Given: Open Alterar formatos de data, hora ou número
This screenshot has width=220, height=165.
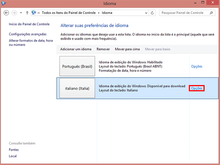Looking at the screenshot, I should (31, 43).
